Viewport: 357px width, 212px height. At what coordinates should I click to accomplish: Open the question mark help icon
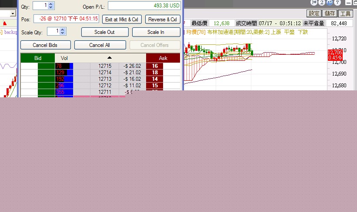pos(337,3)
